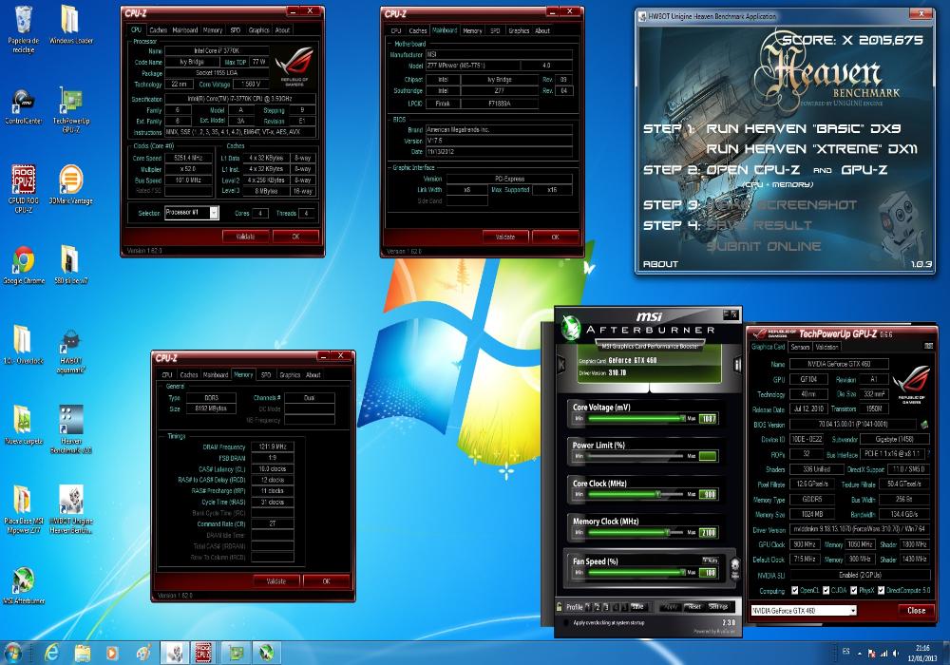Open Graphics tab in the CPU-Z Memory window

(x=290, y=375)
